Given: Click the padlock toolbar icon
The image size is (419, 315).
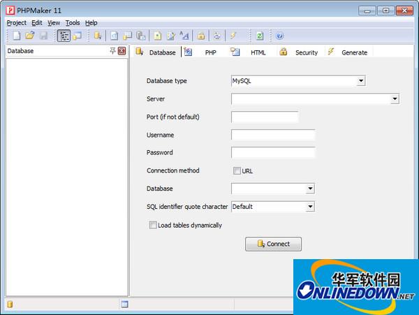Looking at the screenshot, I should tap(201, 36).
